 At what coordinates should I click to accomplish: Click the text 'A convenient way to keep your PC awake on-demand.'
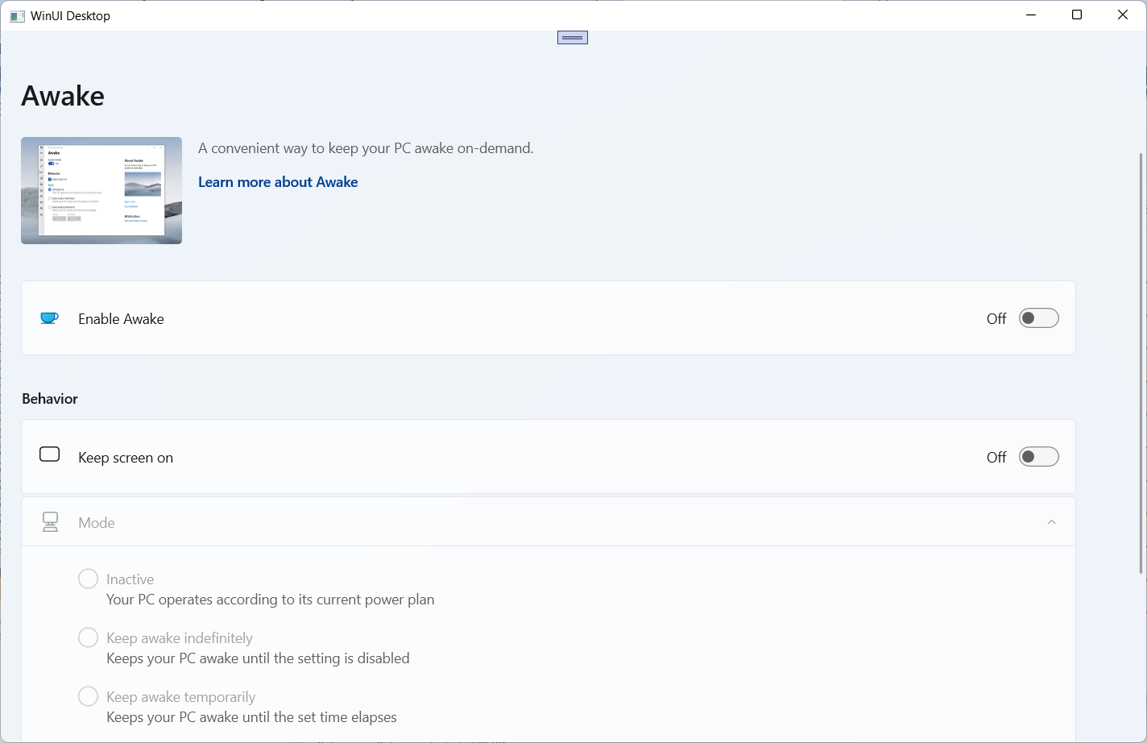[366, 148]
